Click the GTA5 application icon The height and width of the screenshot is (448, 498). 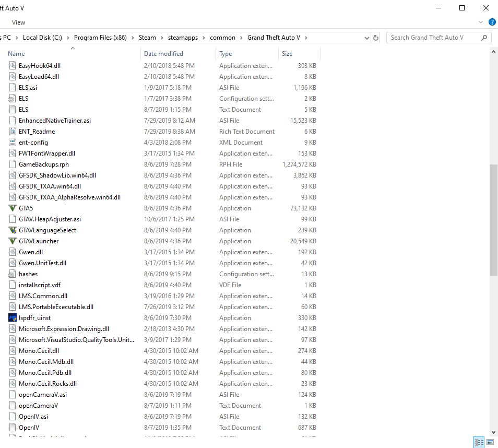tap(13, 208)
